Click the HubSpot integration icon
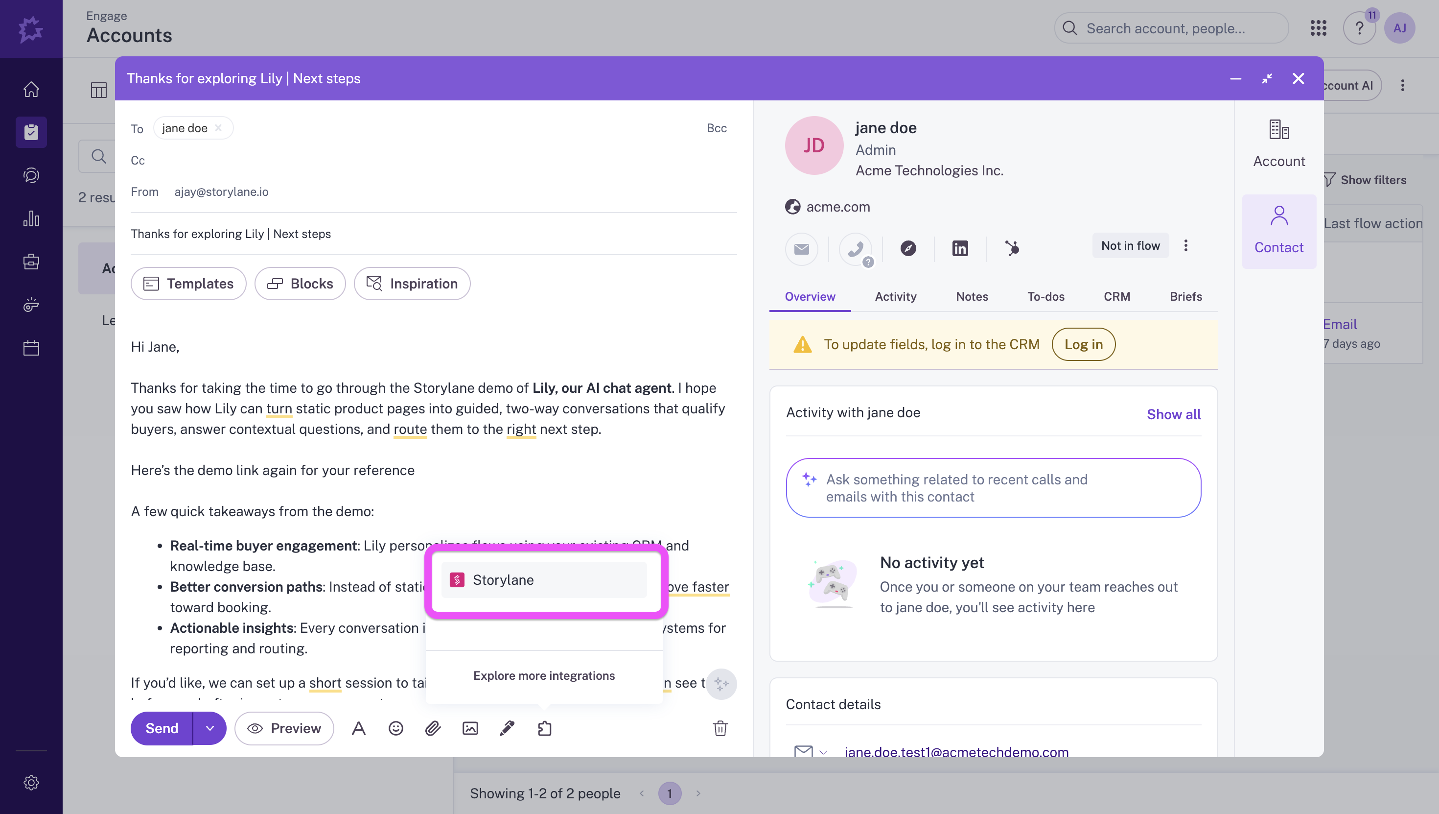This screenshot has width=1439, height=814. (x=1012, y=248)
